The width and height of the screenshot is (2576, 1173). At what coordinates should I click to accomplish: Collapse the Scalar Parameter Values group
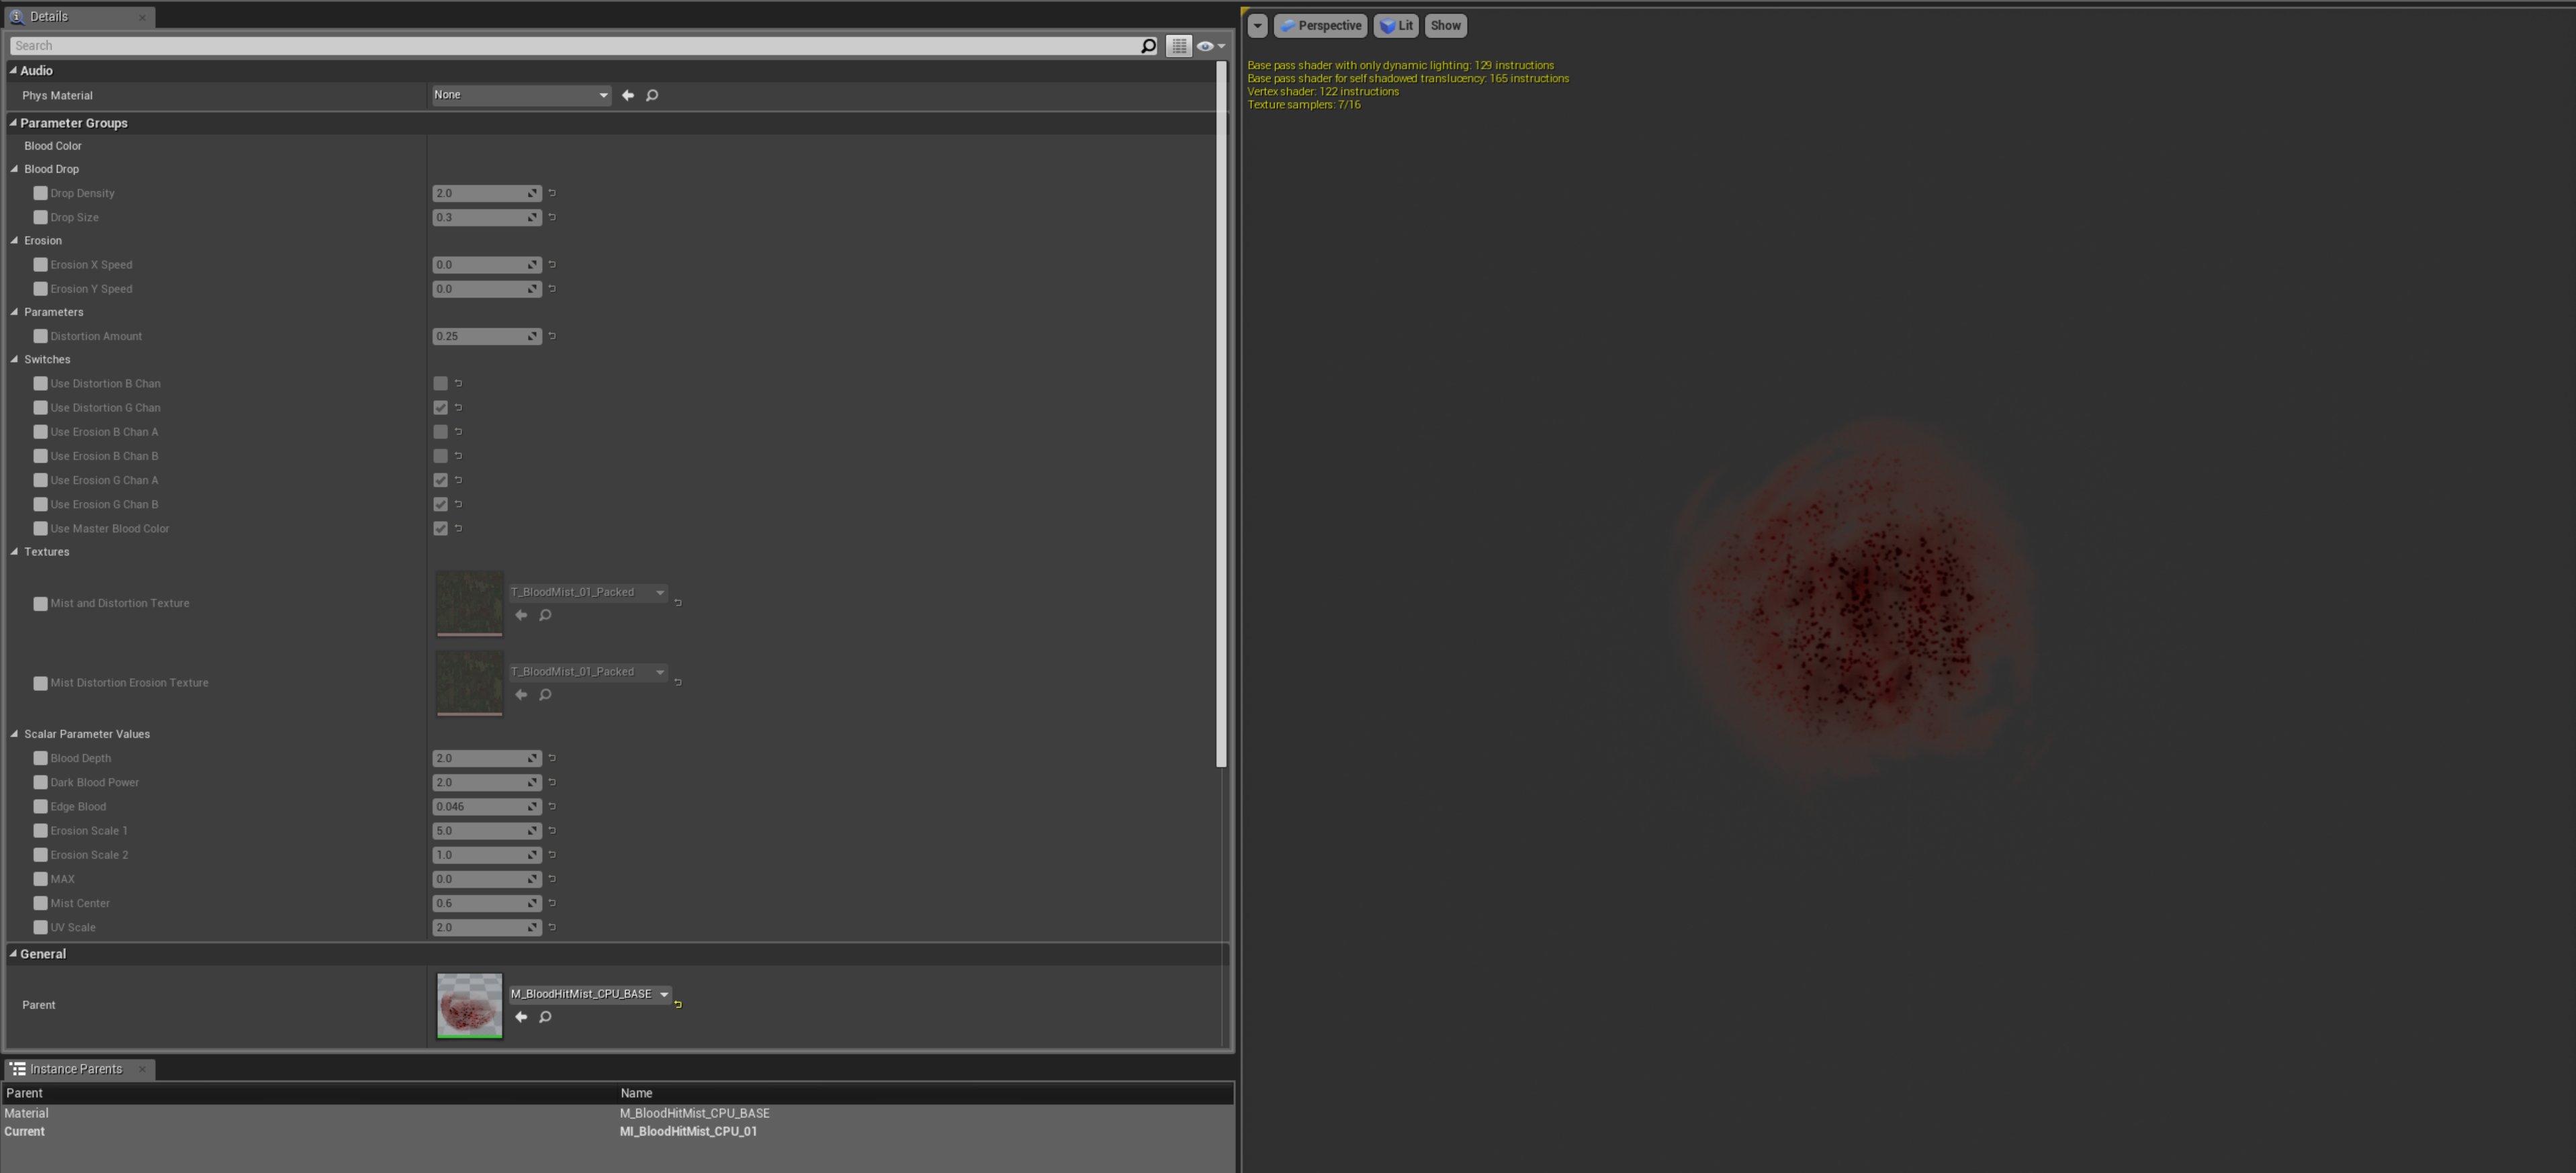point(15,734)
